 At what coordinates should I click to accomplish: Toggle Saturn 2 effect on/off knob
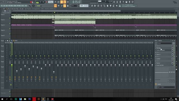(x=172, y=54)
